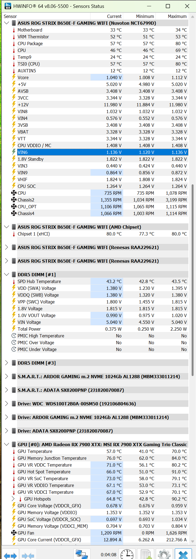This screenshot has height=559, width=196.
Task: Expand the GPU Hotspots sub-item
Action: 13,499
